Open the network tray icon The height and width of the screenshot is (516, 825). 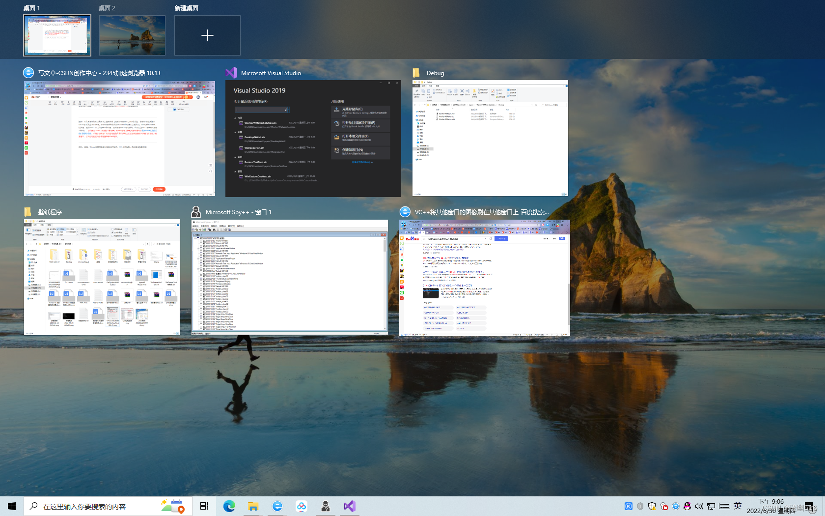(x=711, y=506)
